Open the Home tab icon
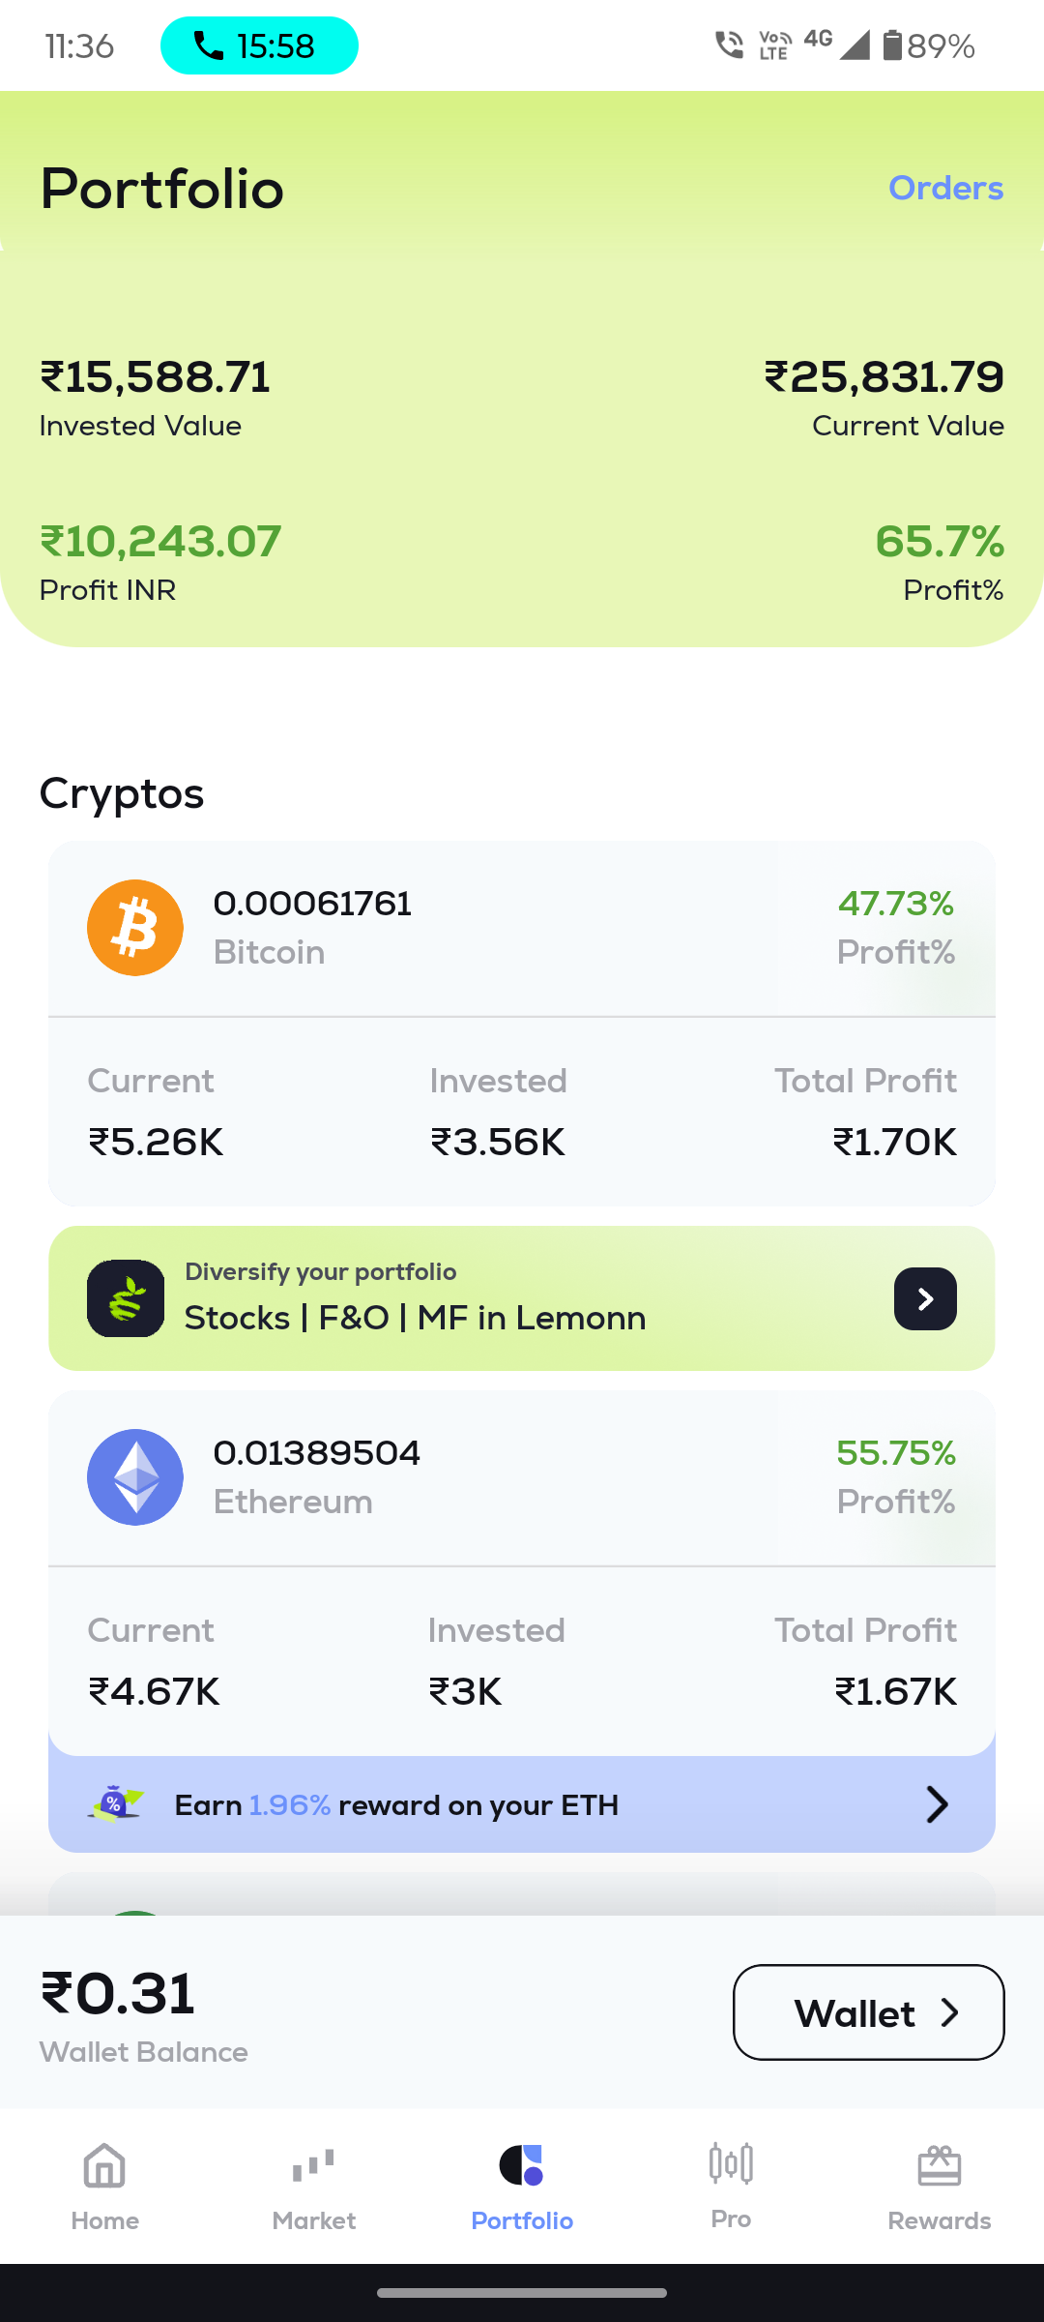1044x2322 pixels. [x=104, y=2166]
